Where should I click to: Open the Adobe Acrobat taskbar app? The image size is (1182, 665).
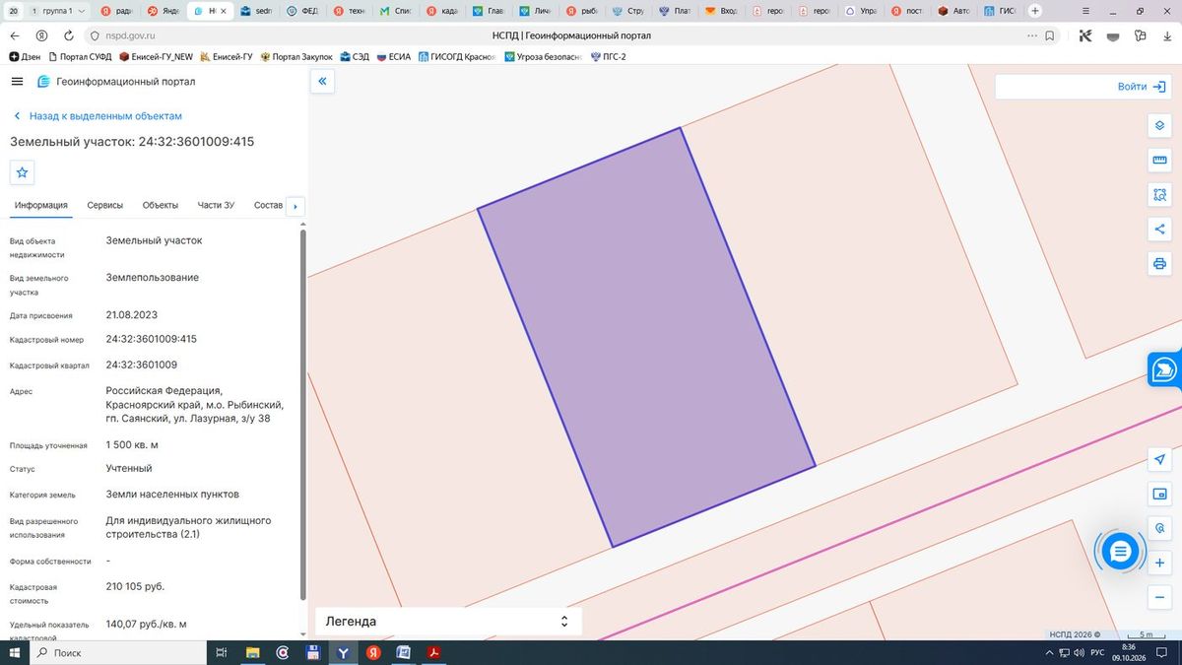click(x=433, y=652)
